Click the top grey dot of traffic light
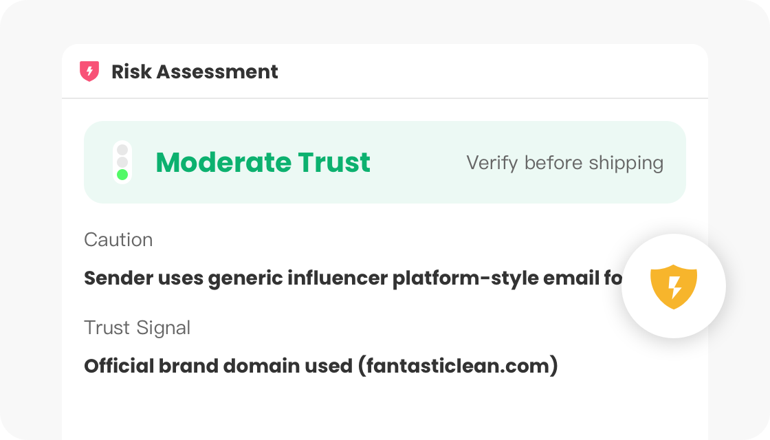Image resolution: width=770 pixels, height=440 pixels. tap(122, 149)
